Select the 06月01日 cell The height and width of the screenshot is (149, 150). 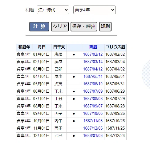(x=42, y=91)
